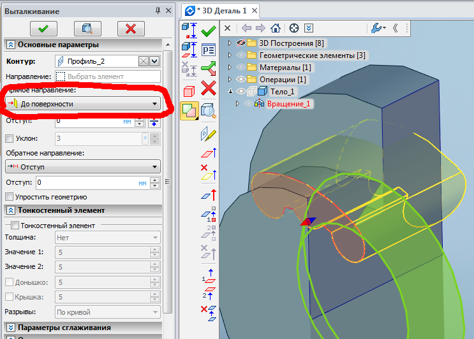Enable the Тонкостенный элемент checkbox
This screenshot has height=339, width=474.
point(15,225)
